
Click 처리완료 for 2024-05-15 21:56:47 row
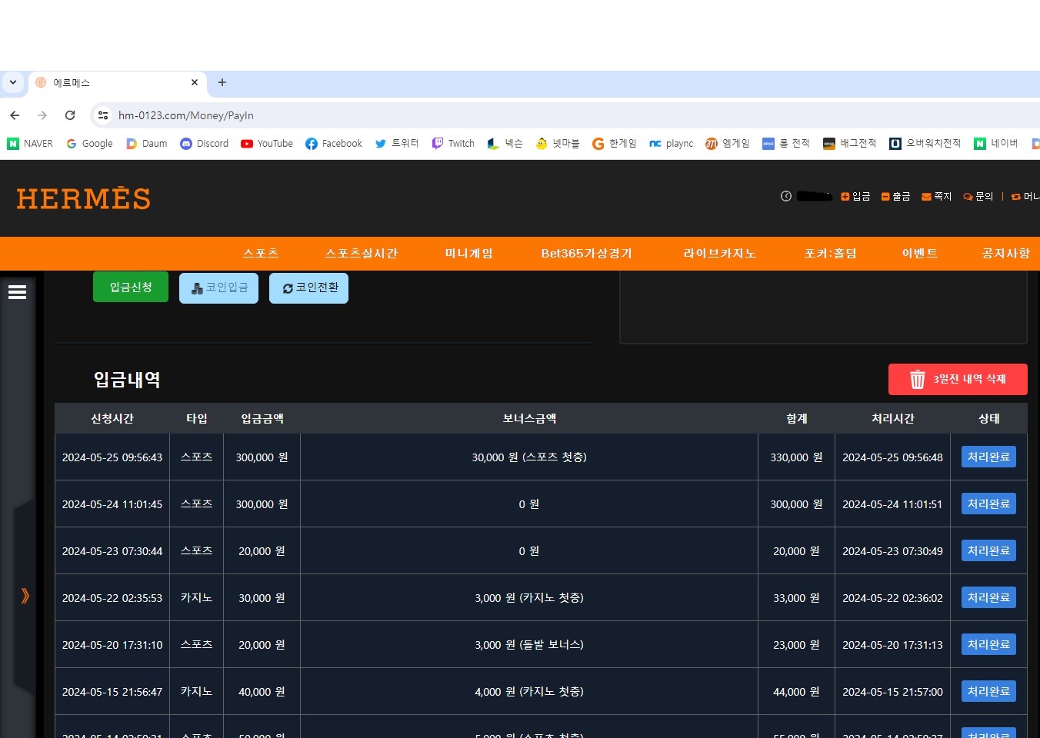coord(988,691)
